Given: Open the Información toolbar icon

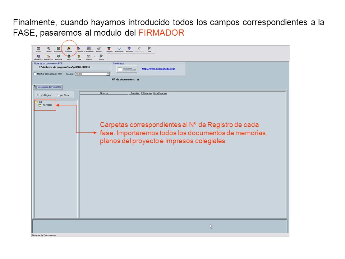Looking at the screenshot, I should point(119,49).
